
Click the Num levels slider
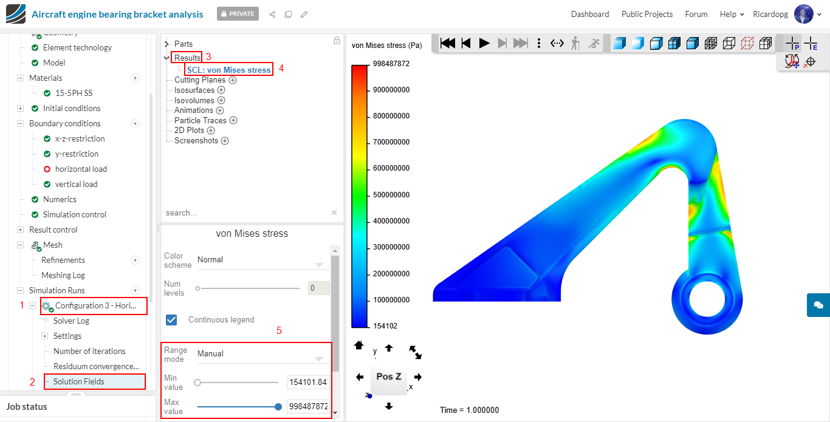point(249,288)
